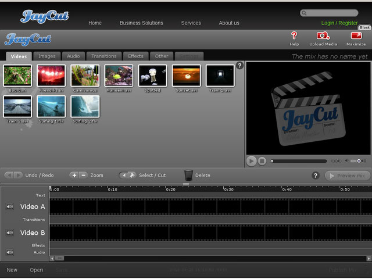The image size is (372, 279).
Task: Mute the Video A track
Action: pos(10,206)
